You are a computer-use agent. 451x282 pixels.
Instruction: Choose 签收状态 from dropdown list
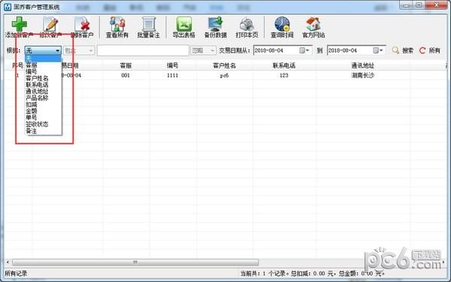43,124
